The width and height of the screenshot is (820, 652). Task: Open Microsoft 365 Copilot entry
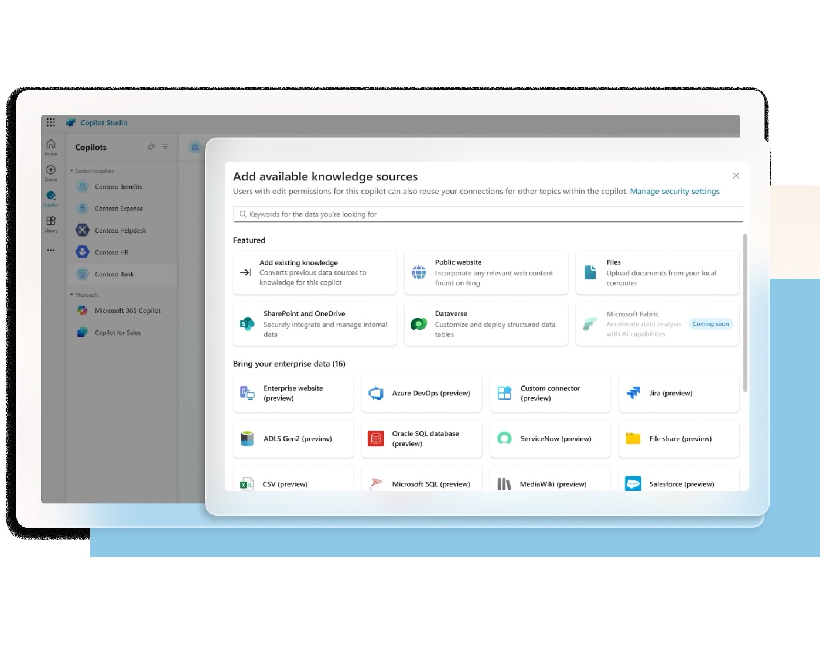[122, 310]
